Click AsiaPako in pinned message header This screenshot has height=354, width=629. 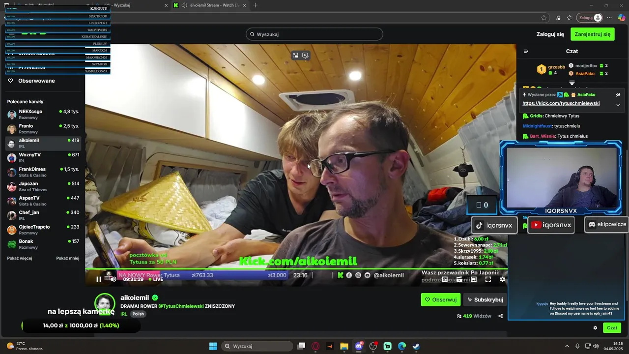tap(586, 95)
